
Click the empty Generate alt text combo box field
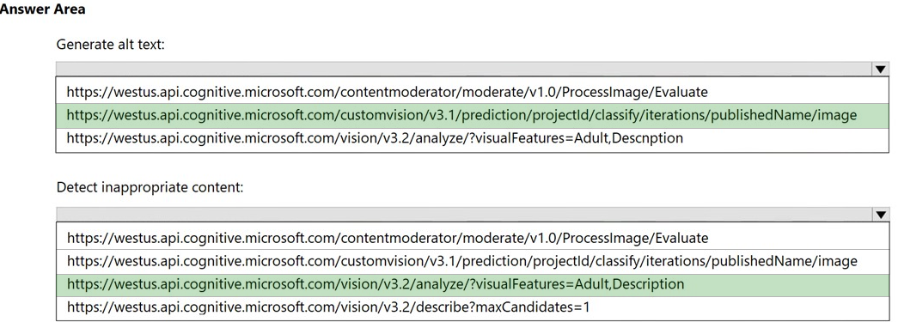tap(464, 70)
